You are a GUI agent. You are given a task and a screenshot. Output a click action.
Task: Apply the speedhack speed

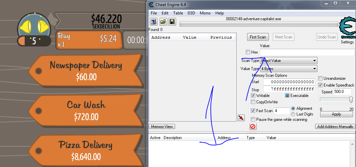(336, 114)
